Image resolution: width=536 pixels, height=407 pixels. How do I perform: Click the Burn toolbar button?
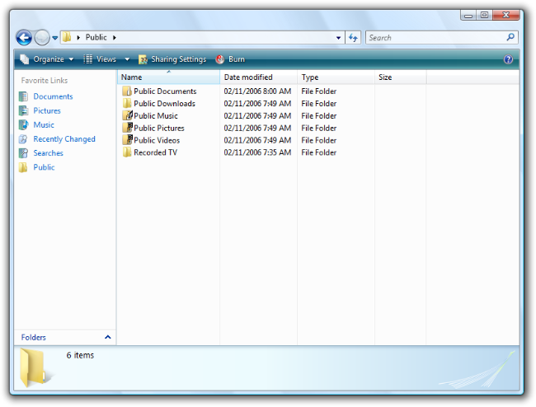pyautogui.click(x=230, y=59)
